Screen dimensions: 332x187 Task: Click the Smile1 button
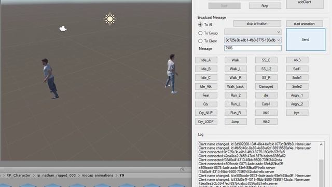point(297,78)
